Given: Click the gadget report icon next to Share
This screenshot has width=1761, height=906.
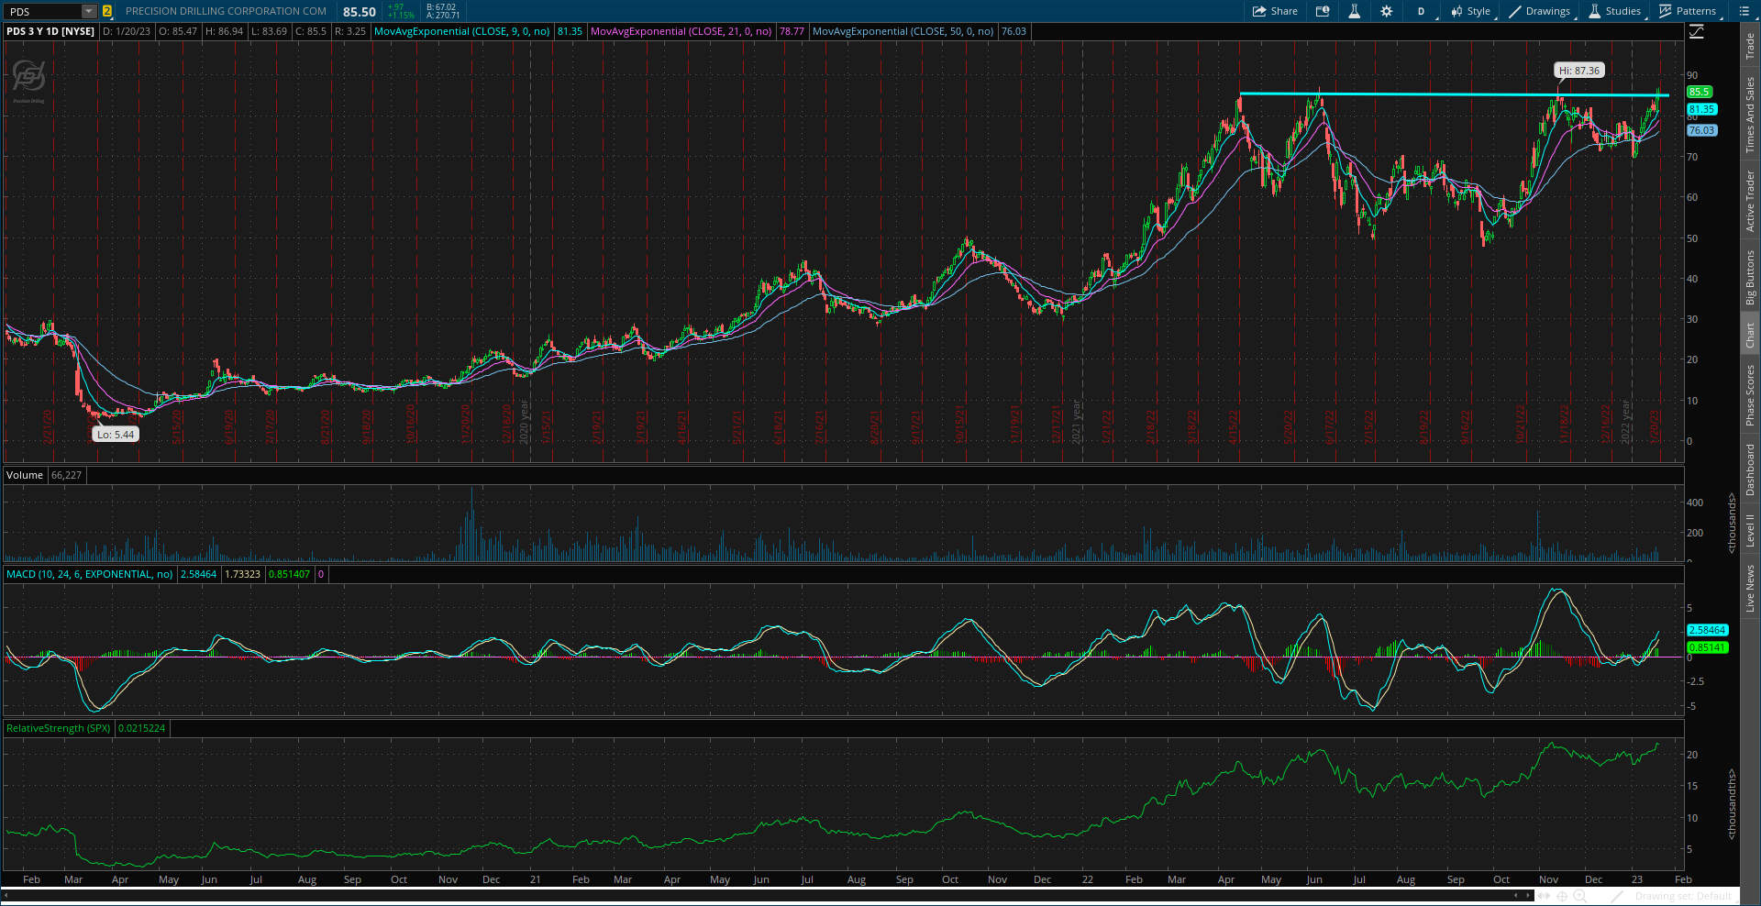Looking at the screenshot, I should click(x=1323, y=11).
